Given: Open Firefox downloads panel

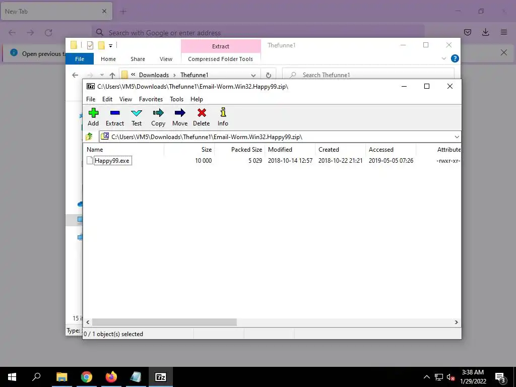Looking at the screenshot, I should pos(485,32).
